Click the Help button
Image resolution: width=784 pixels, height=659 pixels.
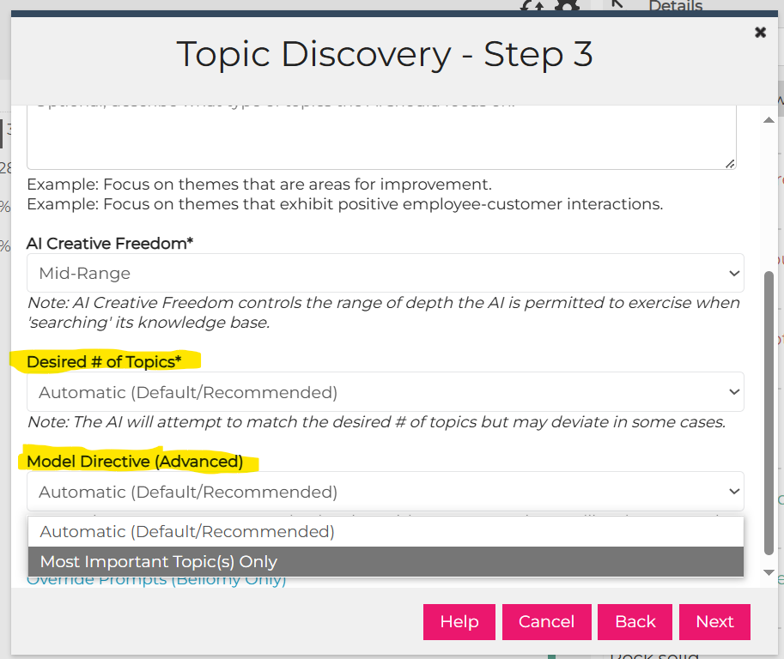point(459,621)
